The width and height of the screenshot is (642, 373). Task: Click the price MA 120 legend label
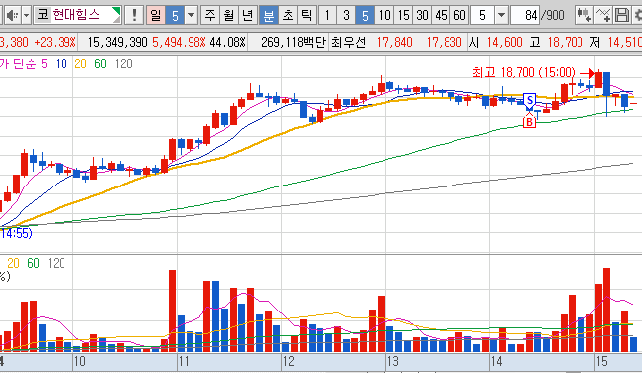click(123, 63)
